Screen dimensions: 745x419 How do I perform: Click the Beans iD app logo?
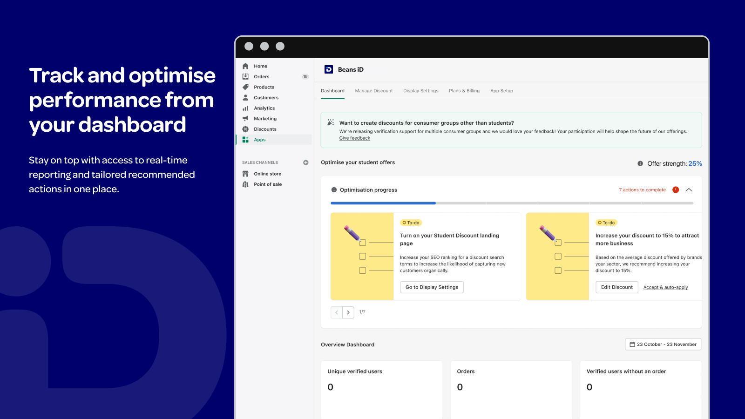tap(330, 69)
